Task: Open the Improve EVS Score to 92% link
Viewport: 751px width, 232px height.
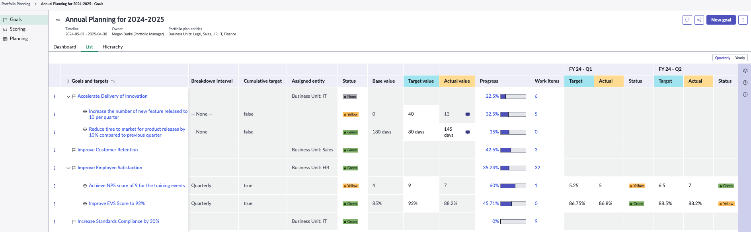Action: (x=117, y=203)
